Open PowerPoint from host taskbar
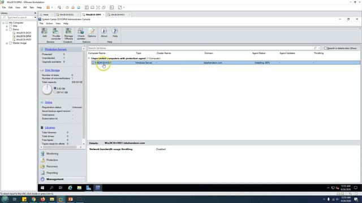The height and width of the screenshot is (203, 362). coord(70,199)
